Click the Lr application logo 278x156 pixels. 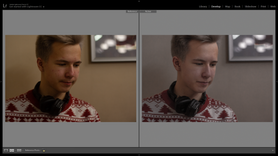pos(5,6)
